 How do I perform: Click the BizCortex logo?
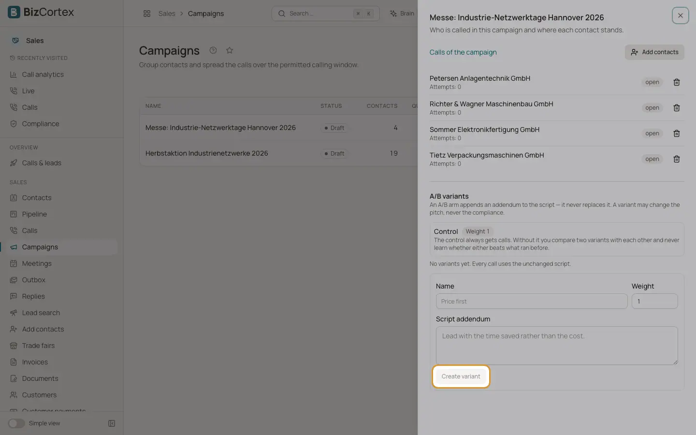41,12
